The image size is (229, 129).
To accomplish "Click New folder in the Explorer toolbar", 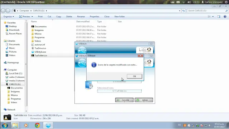I will (x=120, y=17).
